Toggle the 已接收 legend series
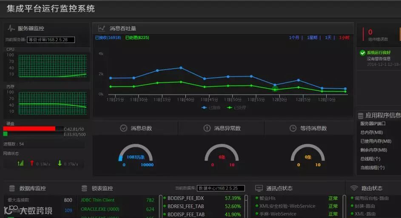The width and height of the screenshot is (401, 218). [x=211, y=108]
